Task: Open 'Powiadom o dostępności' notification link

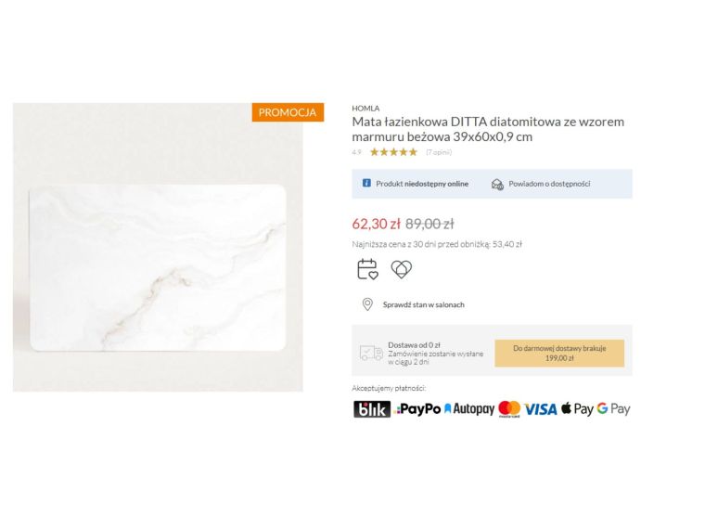Action: coord(549,184)
